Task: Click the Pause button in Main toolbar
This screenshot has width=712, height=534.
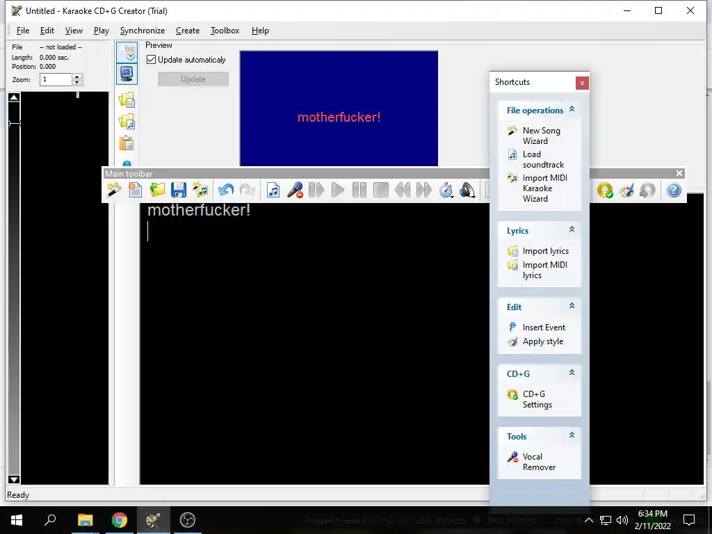Action: [359, 190]
